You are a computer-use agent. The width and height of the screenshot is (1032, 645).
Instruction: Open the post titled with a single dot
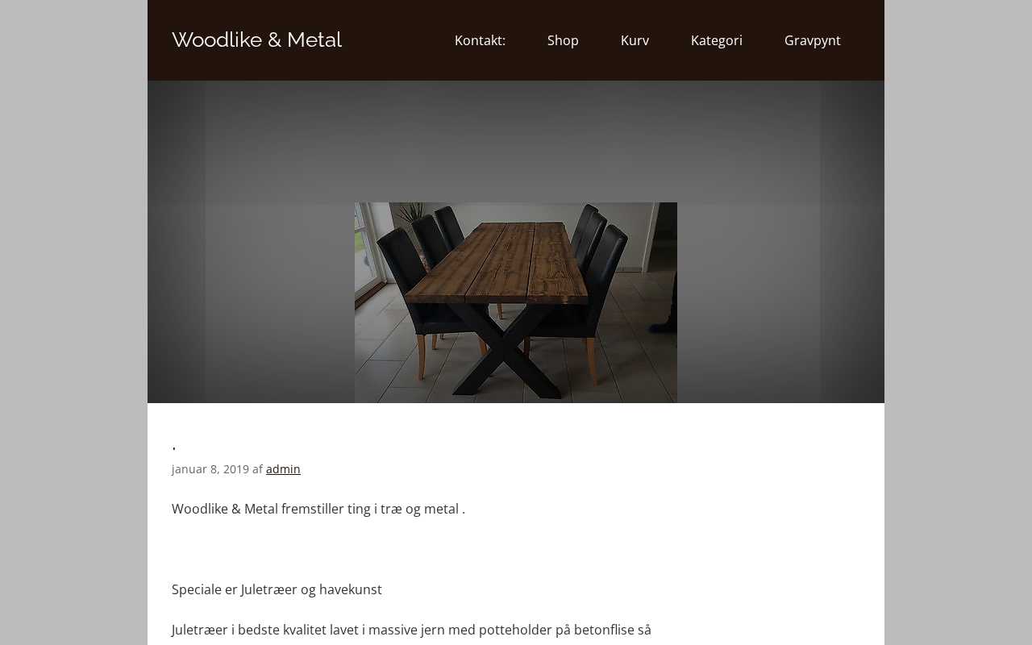174,444
